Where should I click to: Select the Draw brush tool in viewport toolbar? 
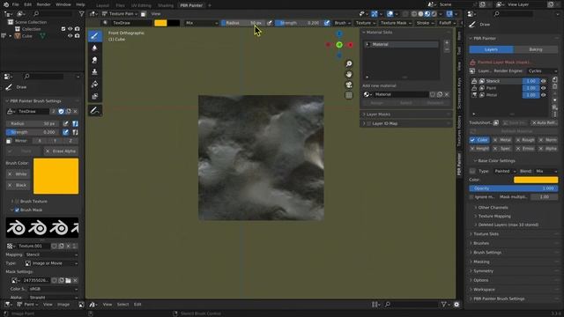pos(95,36)
